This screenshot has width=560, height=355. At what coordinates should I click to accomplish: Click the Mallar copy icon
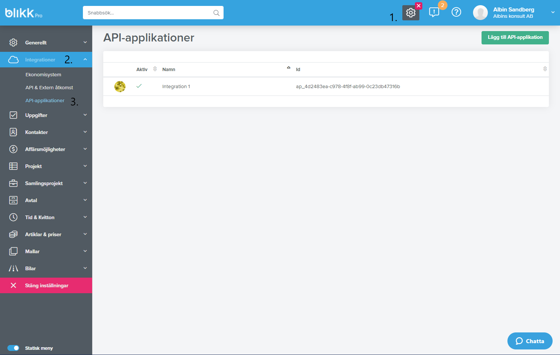pos(13,251)
